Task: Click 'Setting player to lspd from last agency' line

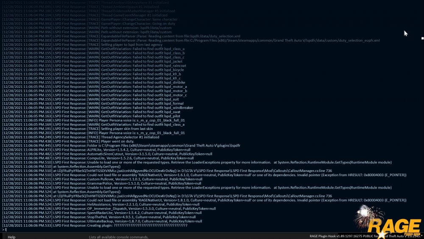Action: point(82,45)
